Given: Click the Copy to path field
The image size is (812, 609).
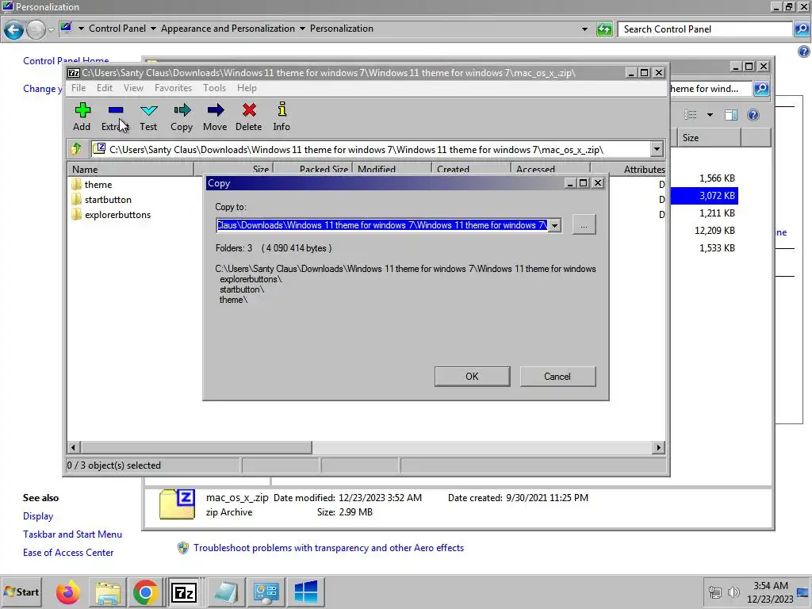Looking at the screenshot, I should pos(382,225).
